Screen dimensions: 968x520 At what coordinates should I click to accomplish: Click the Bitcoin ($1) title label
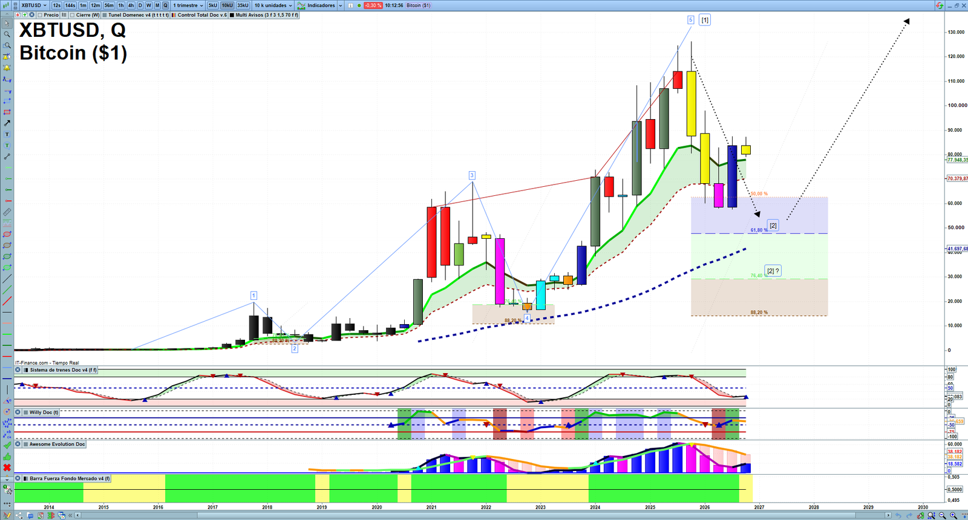click(x=73, y=53)
